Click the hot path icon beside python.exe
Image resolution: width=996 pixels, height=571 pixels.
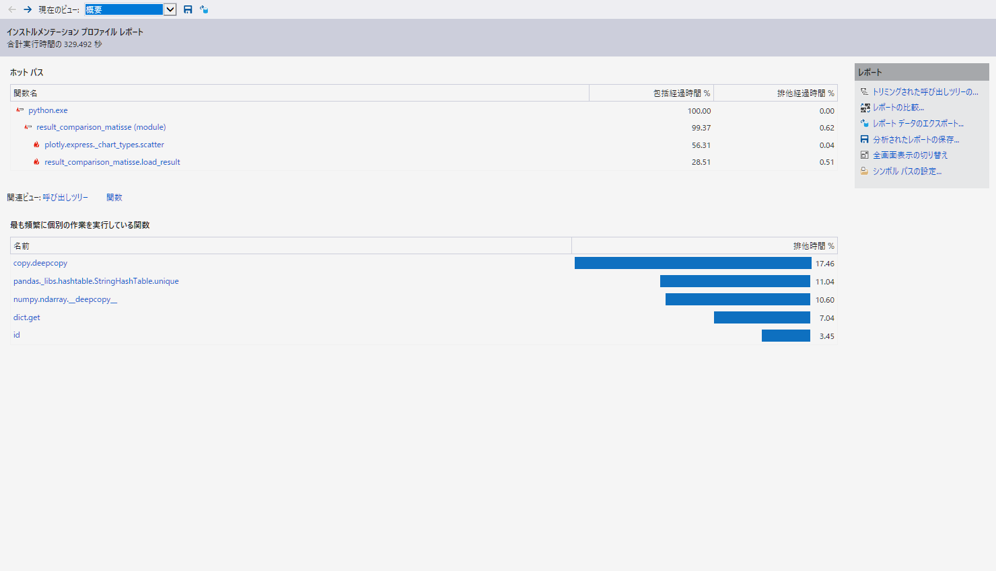click(20, 110)
